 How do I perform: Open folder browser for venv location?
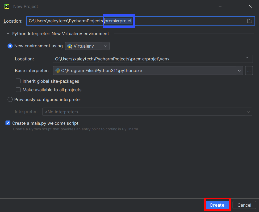[248, 59]
